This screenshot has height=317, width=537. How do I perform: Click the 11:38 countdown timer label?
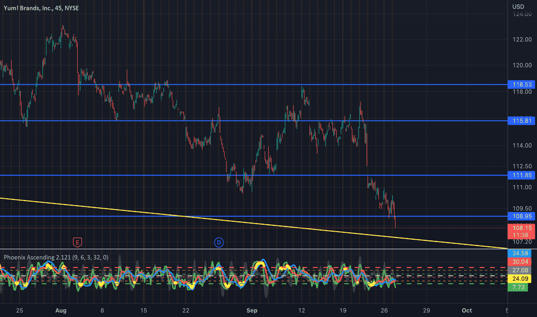click(x=520, y=235)
